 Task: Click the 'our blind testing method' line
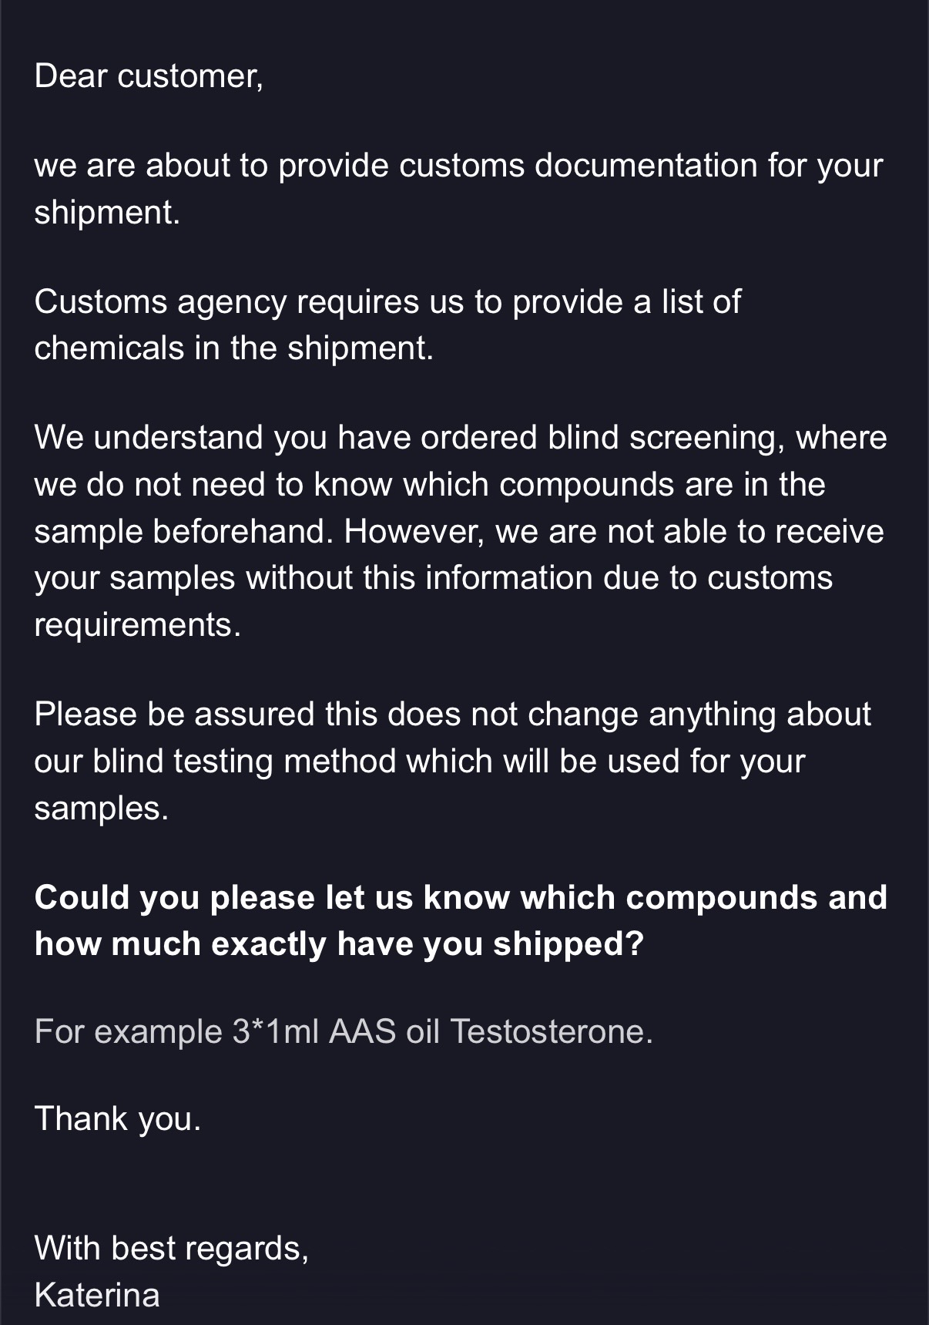coord(420,761)
